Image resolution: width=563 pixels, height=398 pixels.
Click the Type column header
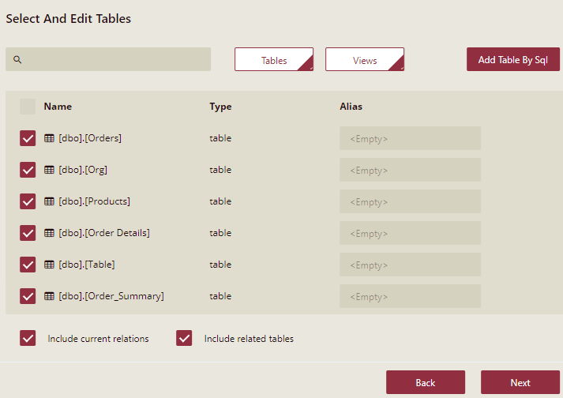pyautogui.click(x=220, y=107)
